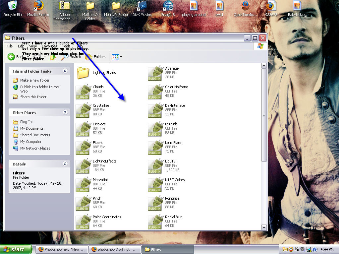Click scrollbar up arrow in Filters window
This screenshot has width=339, height=254.
coord(264,66)
